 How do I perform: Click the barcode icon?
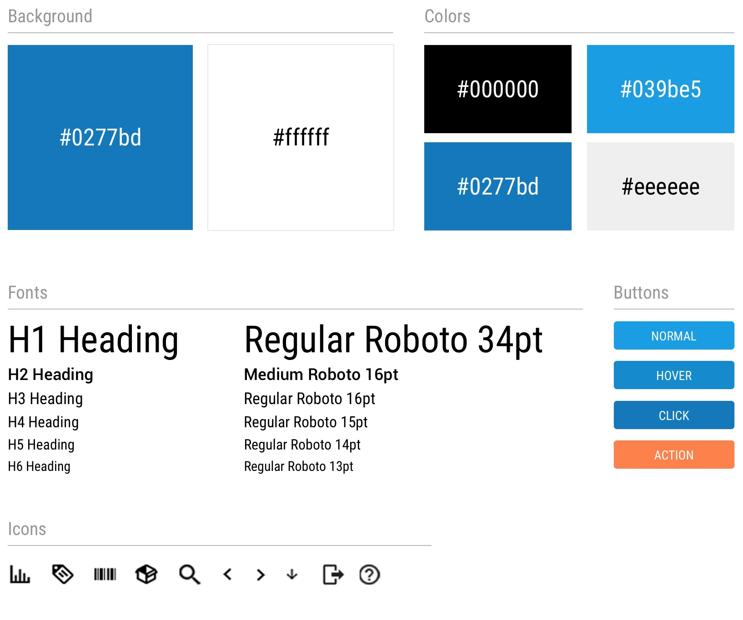(x=105, y=575)
